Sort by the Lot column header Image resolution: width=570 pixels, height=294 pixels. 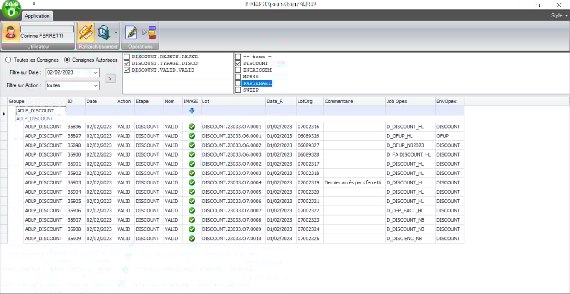233,101
